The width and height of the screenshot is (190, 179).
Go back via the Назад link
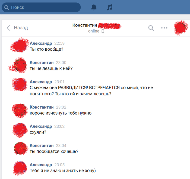(x=21, y=28)
